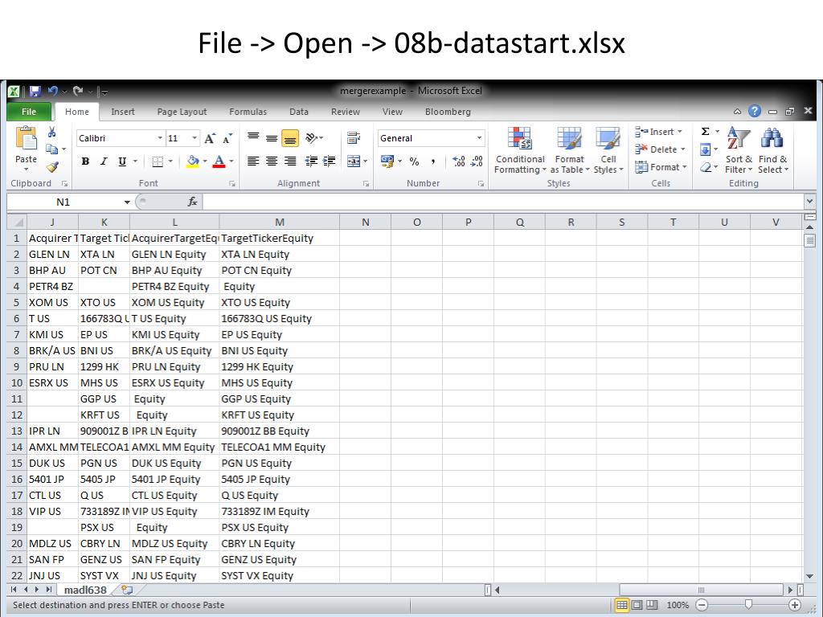
Task: Decrease font size with Shrink Font icon
Action: [x=227, y=138]
